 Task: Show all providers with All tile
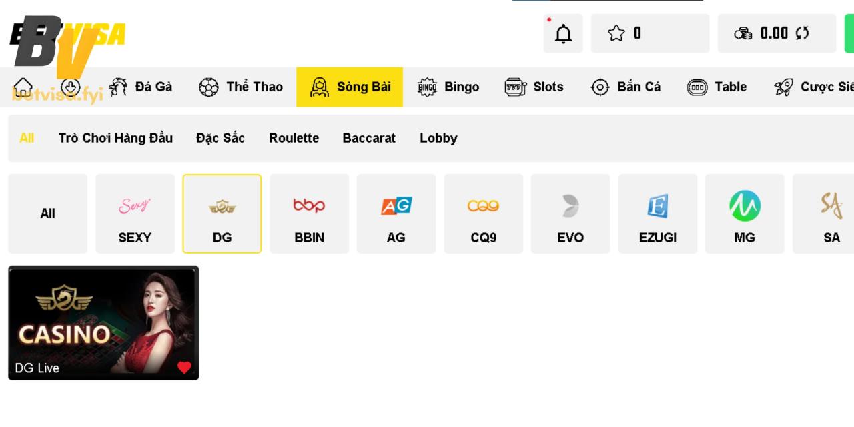pyautogui.click(x=47, y=213)
